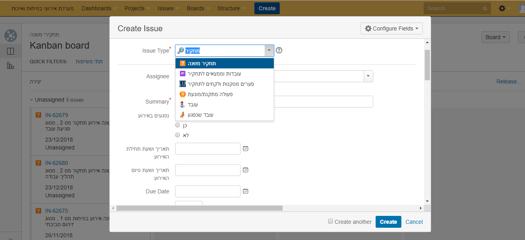Open calendar picker for event end date
525x240 pixels.
click(x=245, y=170)
